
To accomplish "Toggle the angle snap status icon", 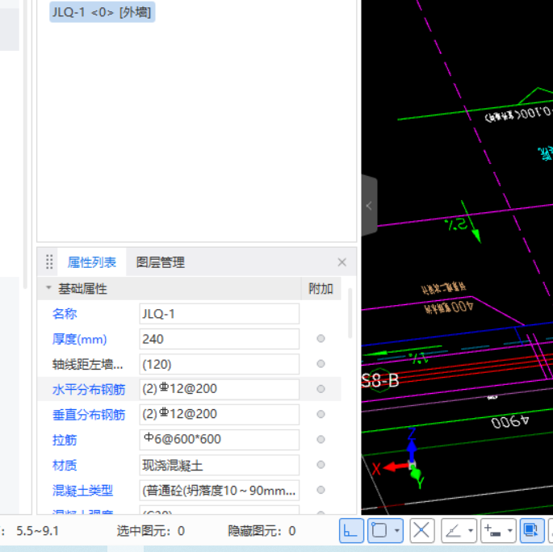I will 453,530.
